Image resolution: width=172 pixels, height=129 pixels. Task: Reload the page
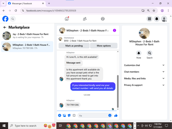click(16, 11)
